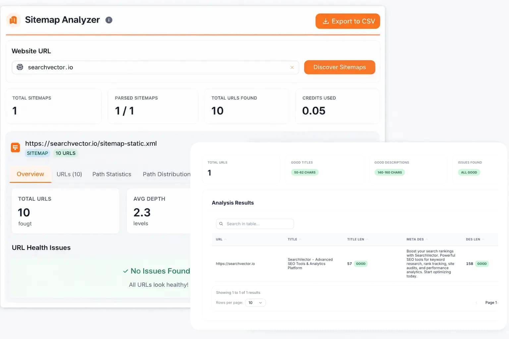Click the Export to CSV button
This screenshot has width=509, height=339.
pos(347,21)
